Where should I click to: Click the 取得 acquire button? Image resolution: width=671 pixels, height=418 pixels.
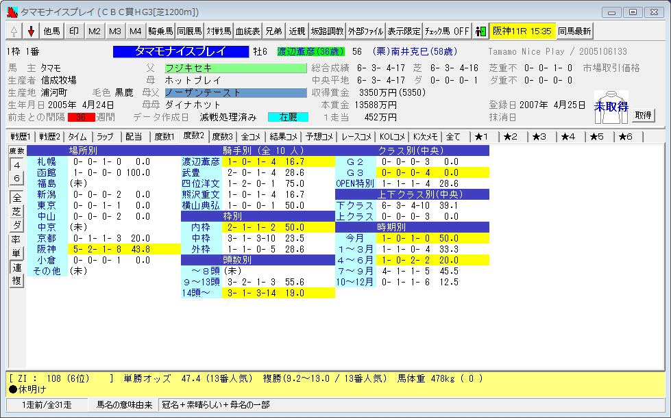click(x=643, y=116)
